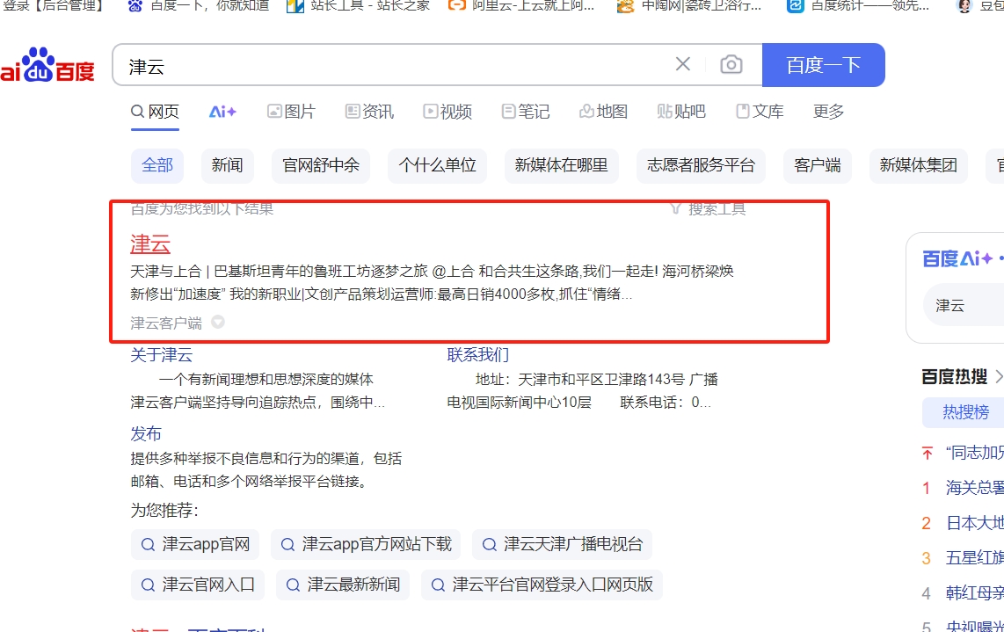The image size is (1004, 632).
Task: Click the 津云 snippet text about 天津与上合
Action: (x=433, y=283)
